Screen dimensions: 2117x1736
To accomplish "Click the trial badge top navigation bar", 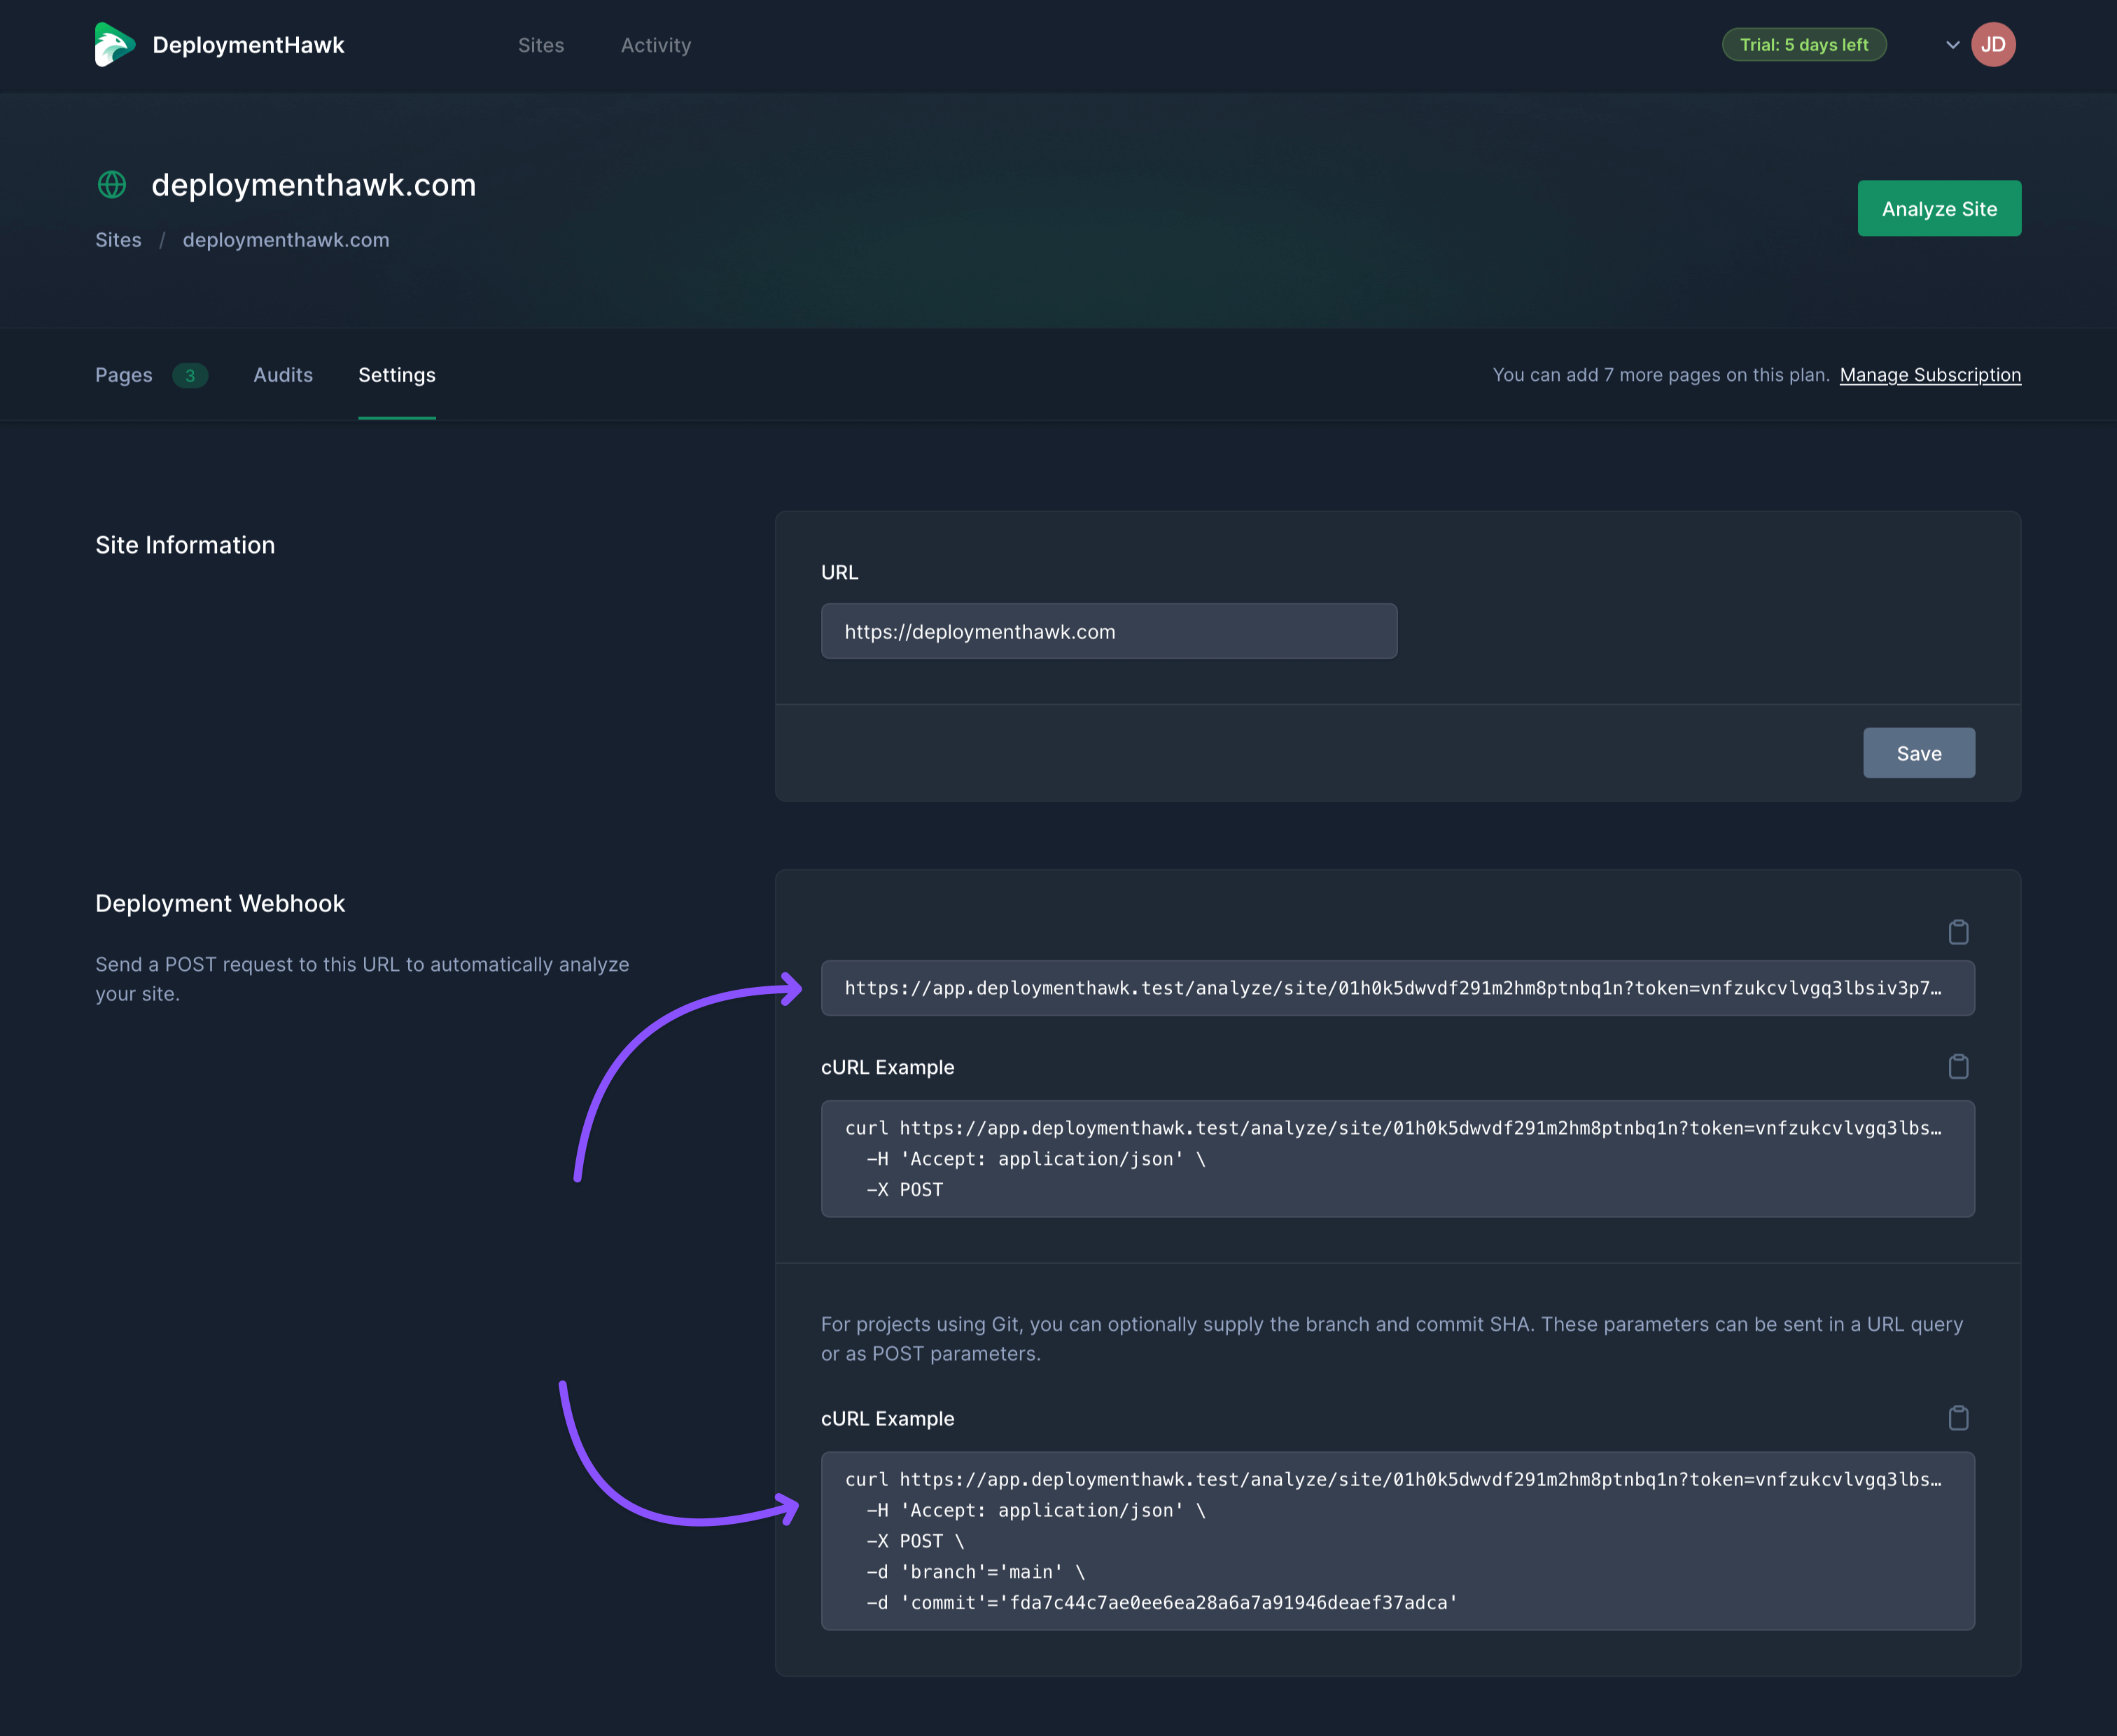I will pos(1802,44).
